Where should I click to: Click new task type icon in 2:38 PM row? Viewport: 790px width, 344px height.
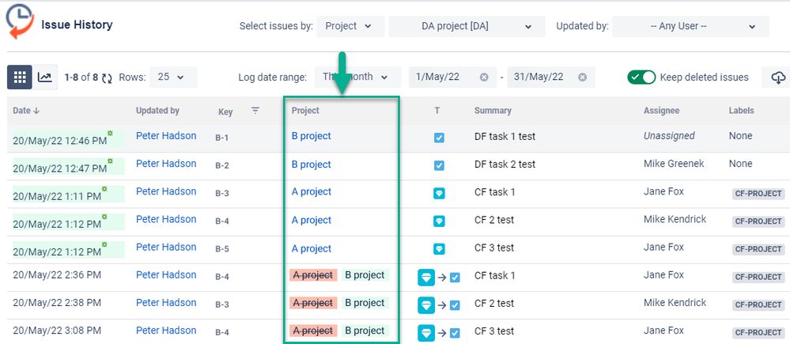(455, 305)
